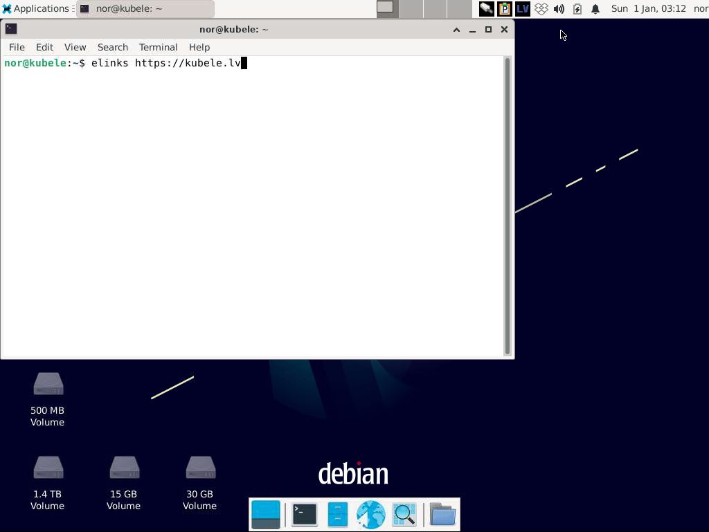Click the battery power manager icon

tap(577, 9)
